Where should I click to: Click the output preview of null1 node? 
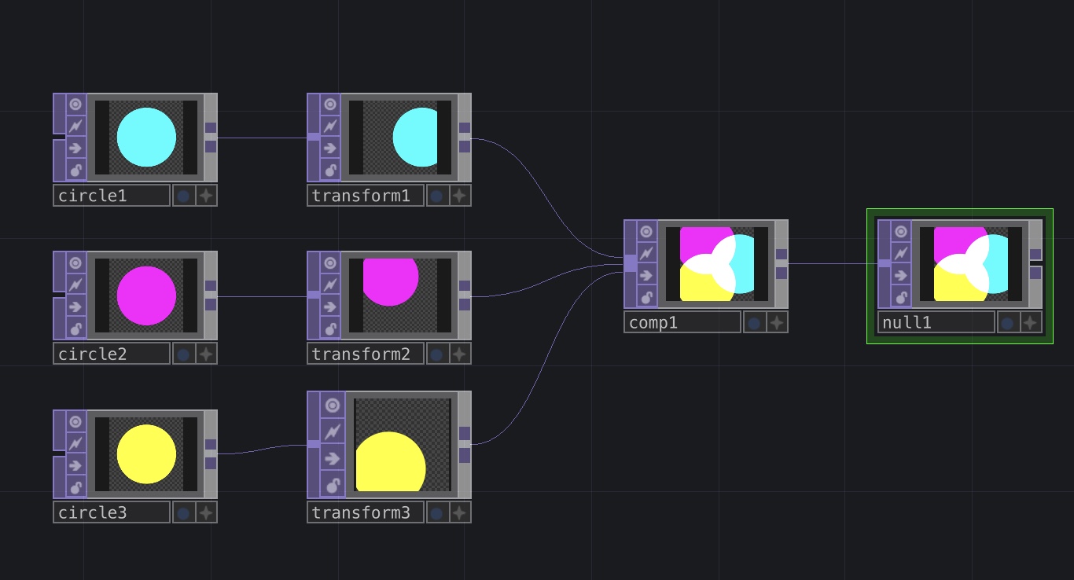[x=970, y=264]
